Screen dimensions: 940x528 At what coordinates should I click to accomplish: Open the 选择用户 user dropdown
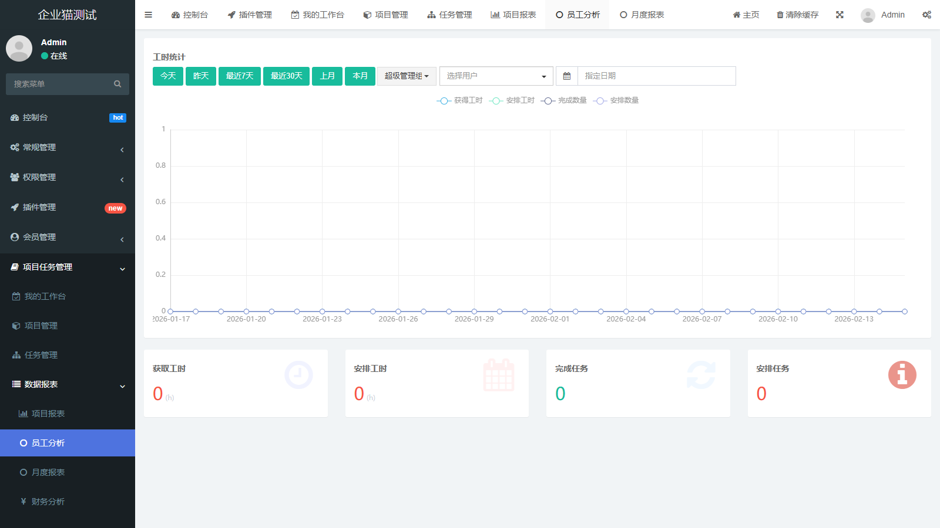pos(496,76)
